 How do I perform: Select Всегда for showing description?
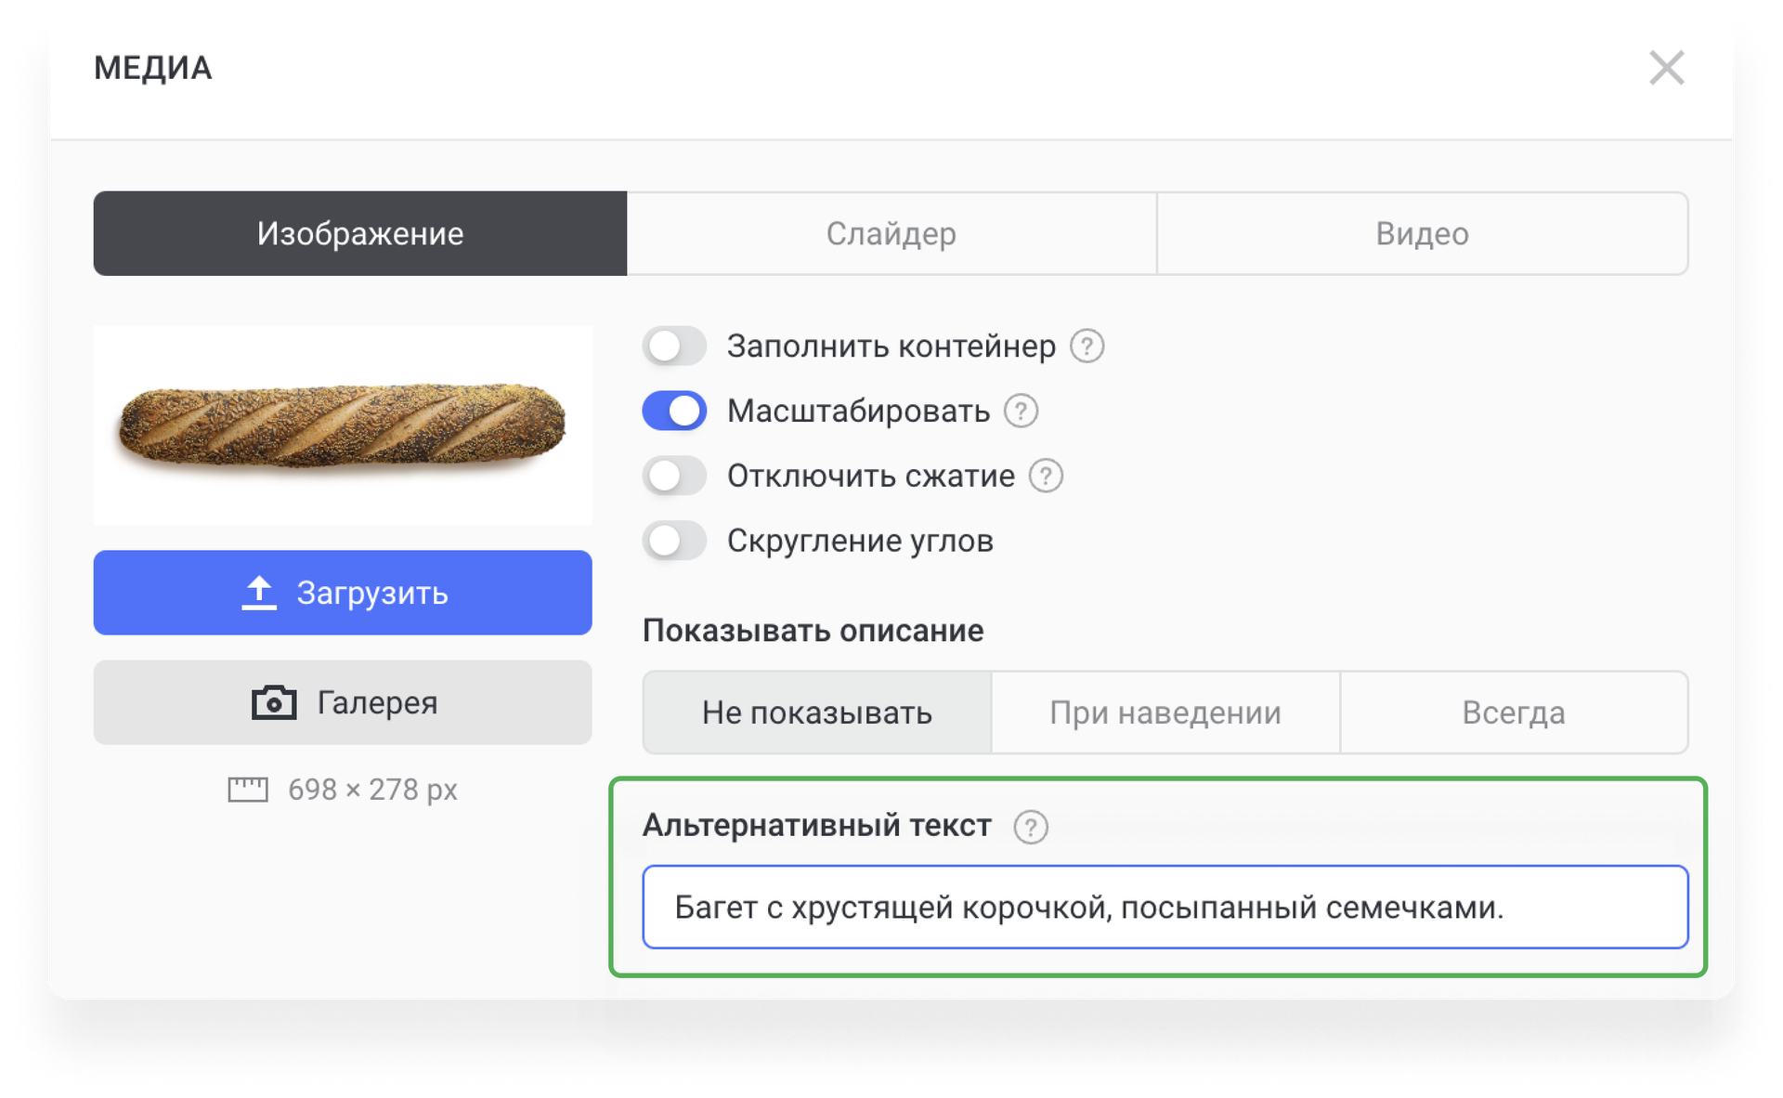(1514, 712)
